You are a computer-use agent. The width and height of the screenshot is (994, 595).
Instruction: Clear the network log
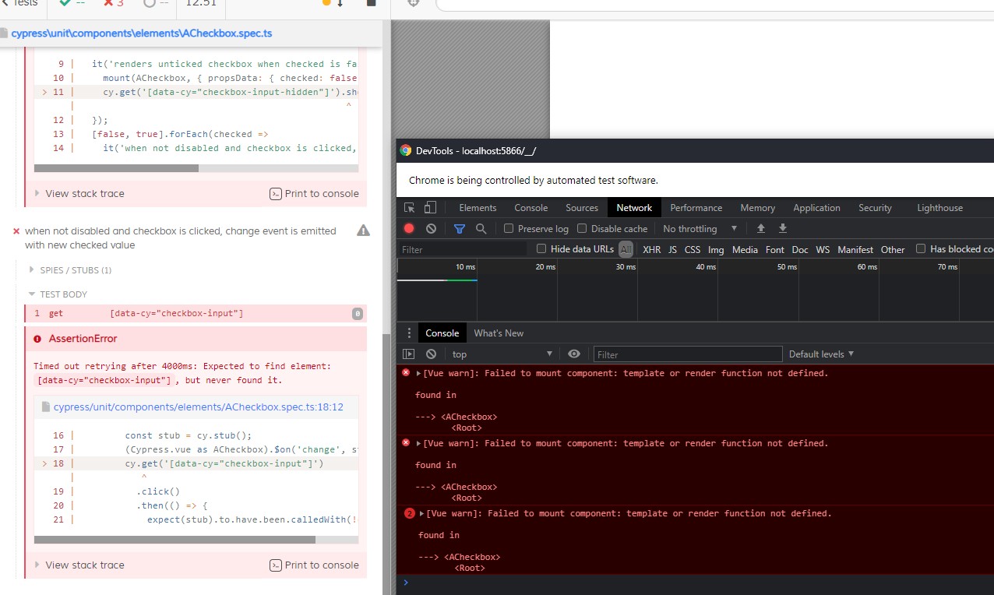click(430, 227)
